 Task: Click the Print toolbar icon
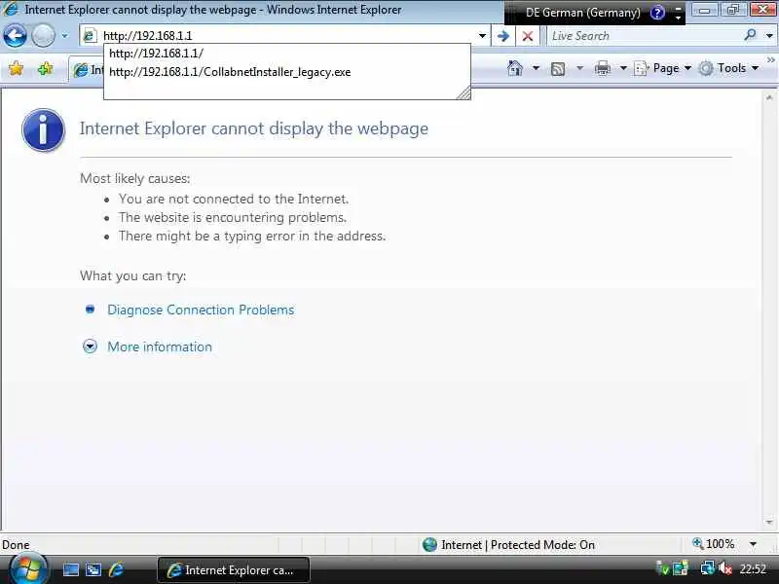click(602, 68)
